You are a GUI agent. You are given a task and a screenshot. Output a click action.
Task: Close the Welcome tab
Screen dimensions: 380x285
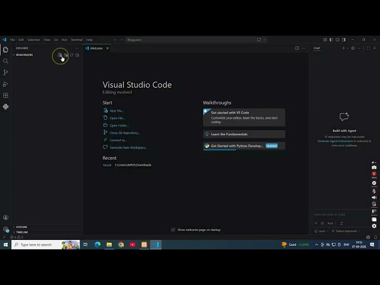pyautogui.click(x=107, y=48)
